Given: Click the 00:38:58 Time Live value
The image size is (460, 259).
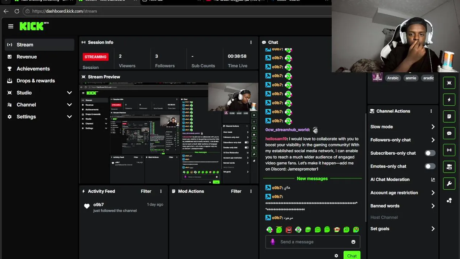Looking at the screenshot, I should [x=237, y=56].
